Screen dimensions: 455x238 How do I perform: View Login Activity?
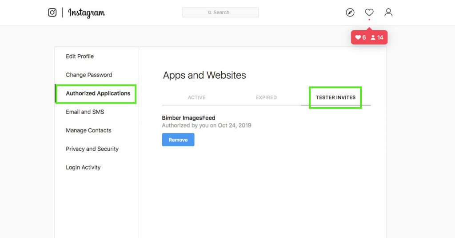[x=83, y=167]
